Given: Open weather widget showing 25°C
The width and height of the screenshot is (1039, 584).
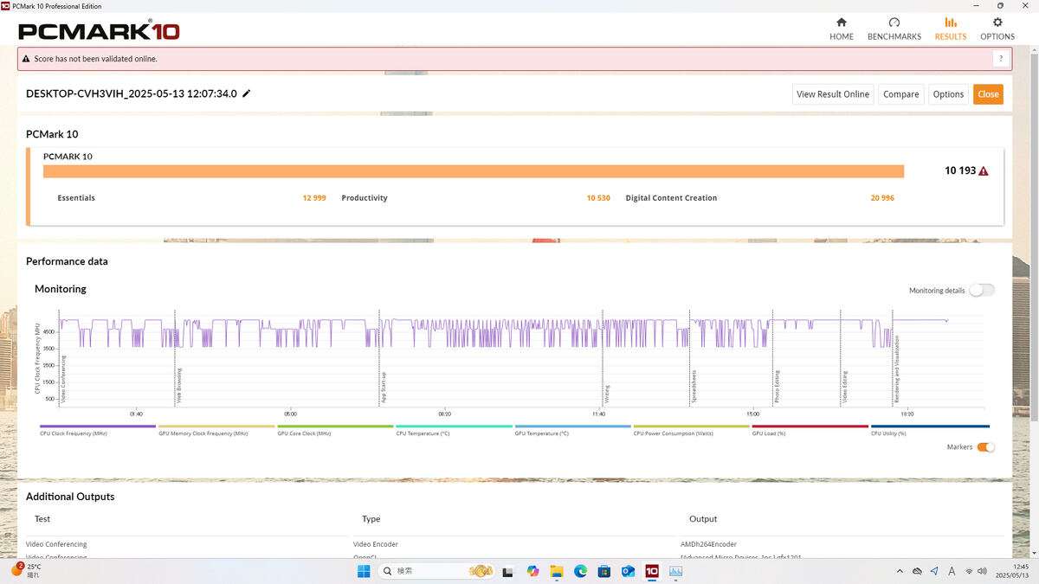Looking at the screenshot, I should [x=26, y=570].
